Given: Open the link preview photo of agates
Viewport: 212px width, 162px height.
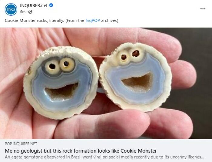Looking at the screenshot, I should 106,83.
